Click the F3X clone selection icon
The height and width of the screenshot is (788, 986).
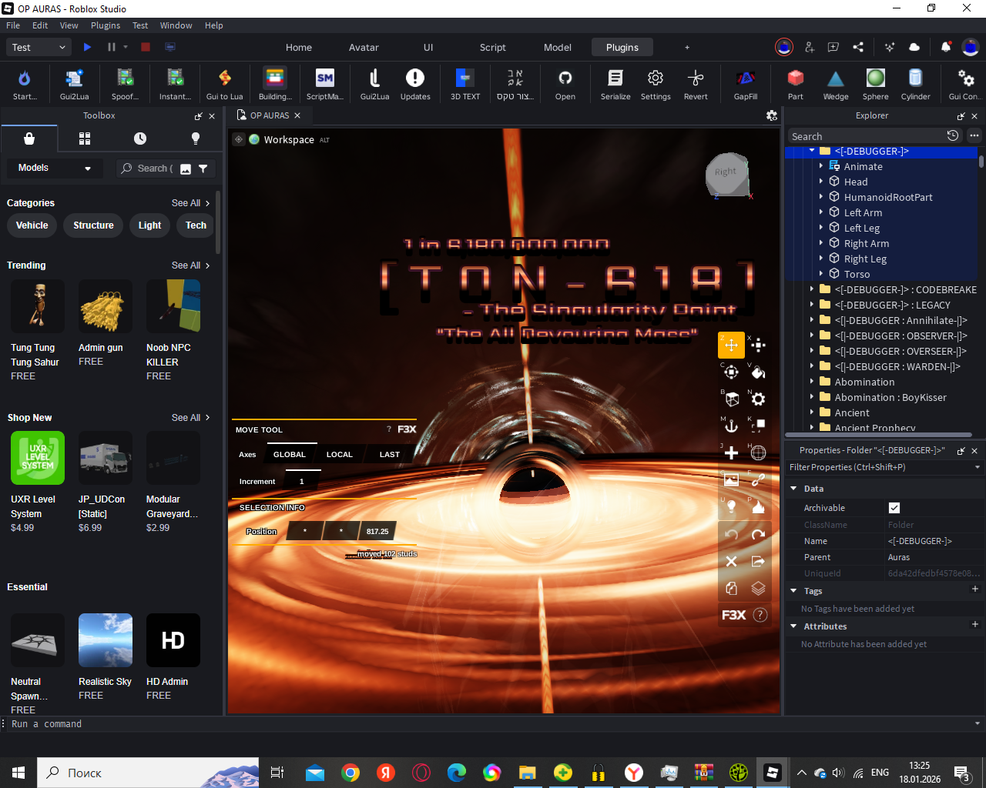point(731,589)
